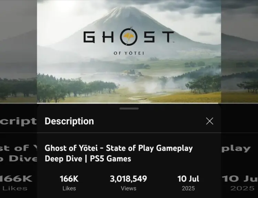258x198 pixels.
Task: Click the 3,018,549 view count
Action: coord(128,179)
